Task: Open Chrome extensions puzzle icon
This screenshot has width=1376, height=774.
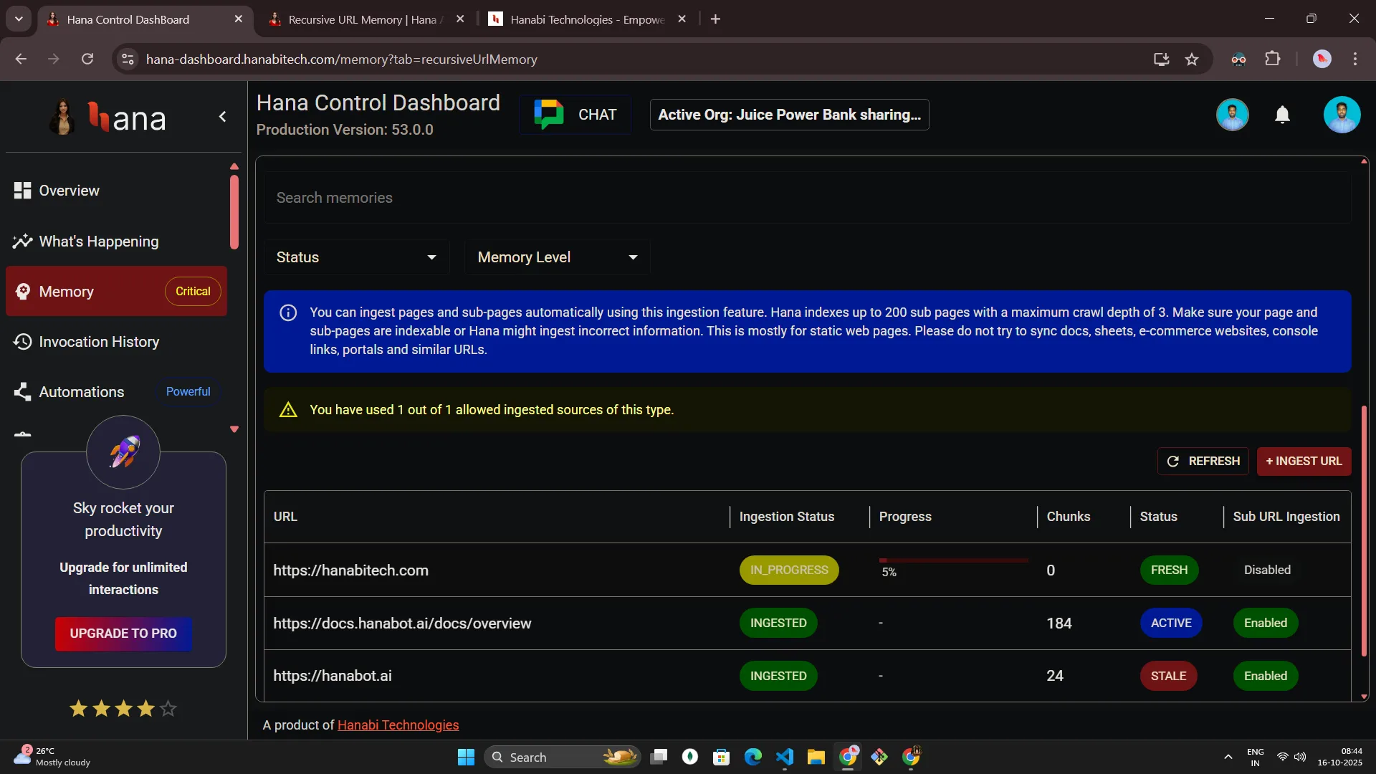Action: pos(1272,59)
